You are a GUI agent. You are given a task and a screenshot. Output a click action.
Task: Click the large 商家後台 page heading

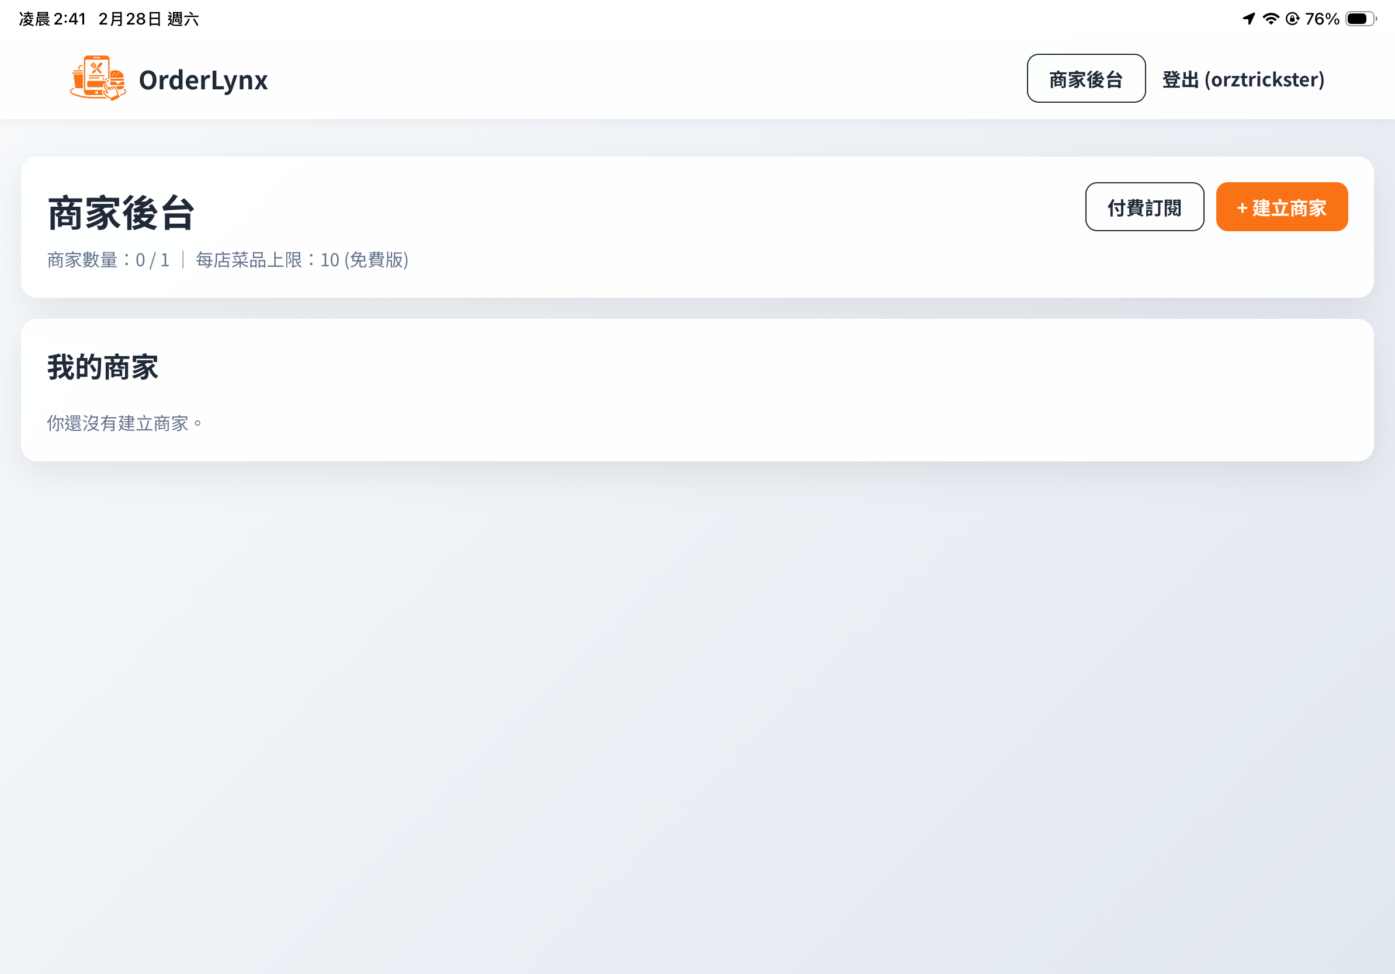click(121, 213)
